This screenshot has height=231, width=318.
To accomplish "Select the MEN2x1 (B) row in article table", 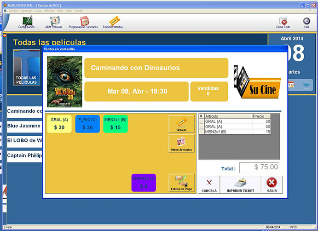I will pyautogui.click(x=228, y=132).
